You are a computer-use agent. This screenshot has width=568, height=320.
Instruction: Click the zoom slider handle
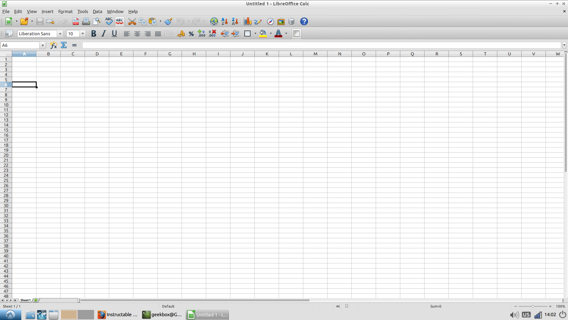click(532, 306)
